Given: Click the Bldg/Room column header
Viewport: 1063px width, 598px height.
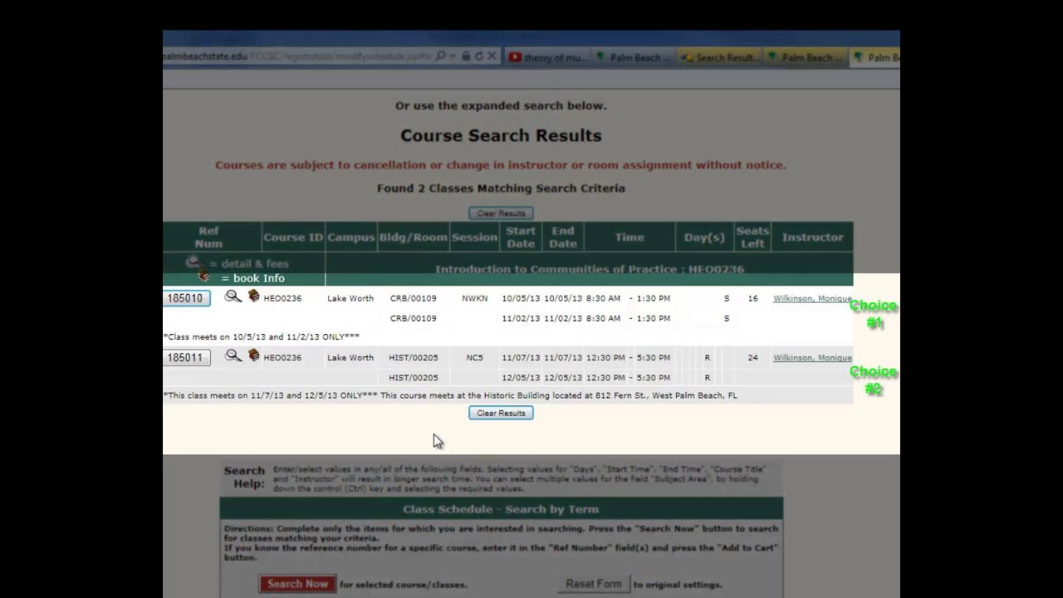Looking at the screenshot, I should click(413, 237).
